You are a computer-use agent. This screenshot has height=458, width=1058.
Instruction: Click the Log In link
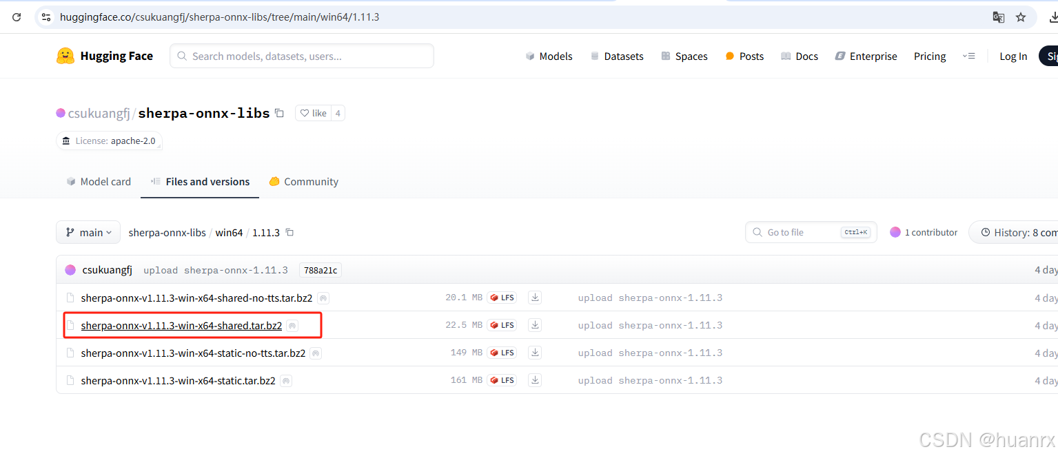click(x=1013, y=56)
